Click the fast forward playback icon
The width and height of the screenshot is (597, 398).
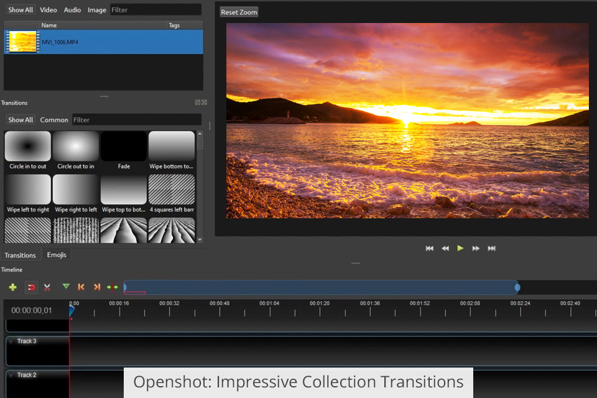476,248
